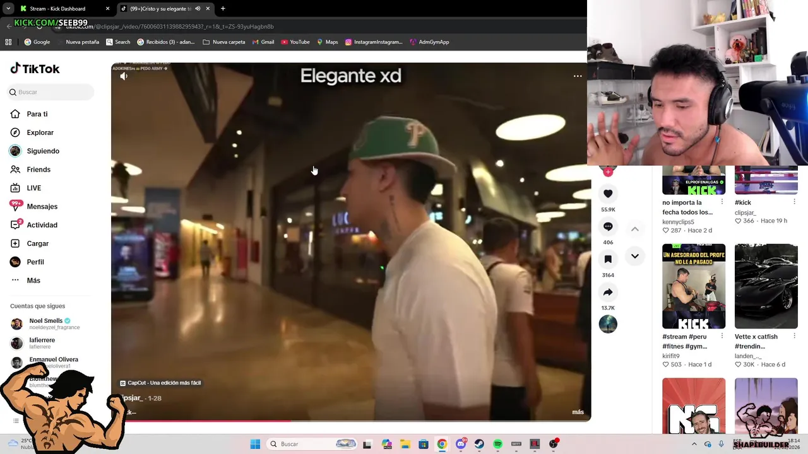Open Nueva carpeta bookmark folder

[x=224, y=42]
